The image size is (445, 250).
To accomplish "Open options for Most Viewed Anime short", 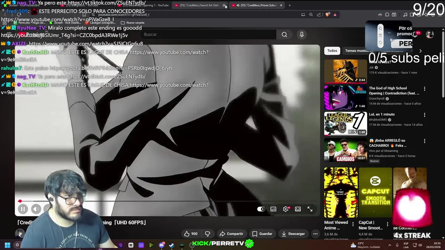I will coord(353,224).
